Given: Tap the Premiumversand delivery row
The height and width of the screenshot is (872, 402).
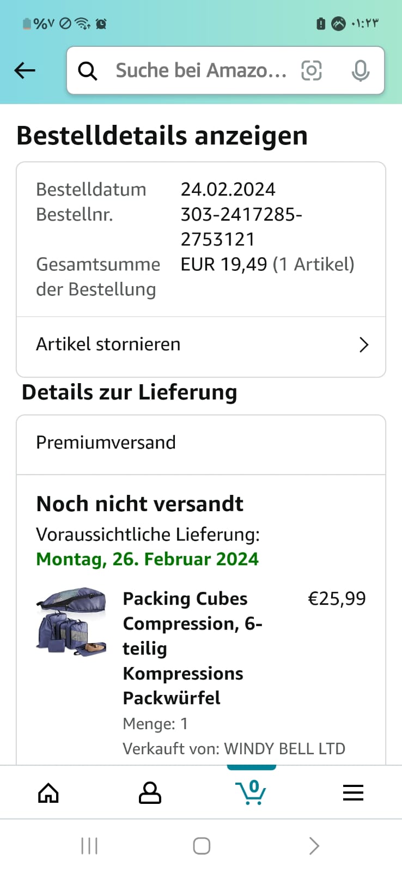Looking at the screenshot, I should 201,443.
